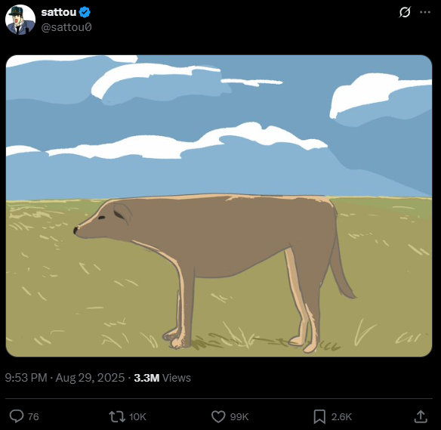Open the three-dot more options menu
Image resolution: width=441 pixels, height=430 pixels.
425,12
